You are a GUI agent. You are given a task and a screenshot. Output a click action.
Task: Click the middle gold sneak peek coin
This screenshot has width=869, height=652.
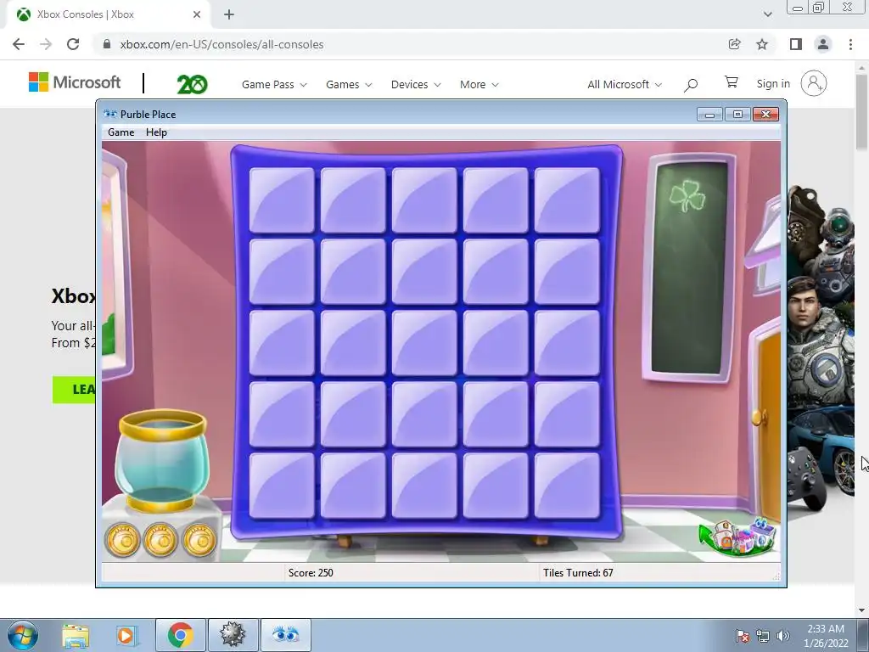160,539
